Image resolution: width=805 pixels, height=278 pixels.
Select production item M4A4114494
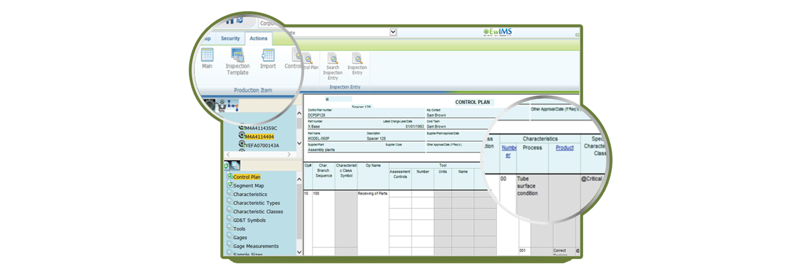pos(259,137)
